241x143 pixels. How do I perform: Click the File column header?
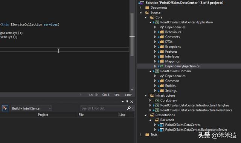[81, 115]
